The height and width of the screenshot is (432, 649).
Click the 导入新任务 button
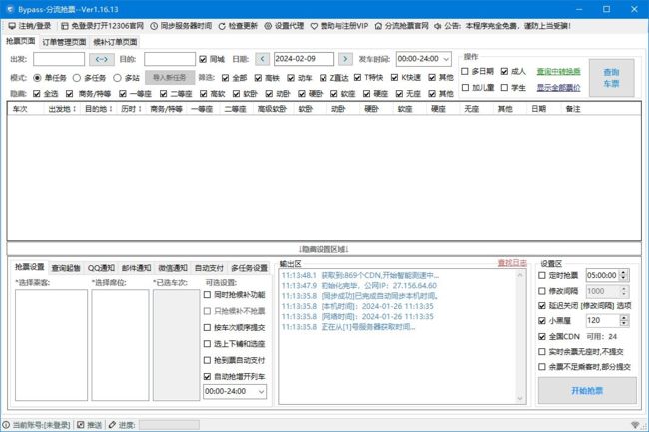tap(170, 77)
